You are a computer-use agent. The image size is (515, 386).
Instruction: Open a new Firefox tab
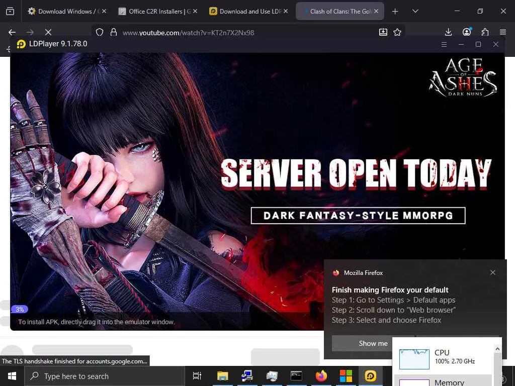click(x=395, y=12)
